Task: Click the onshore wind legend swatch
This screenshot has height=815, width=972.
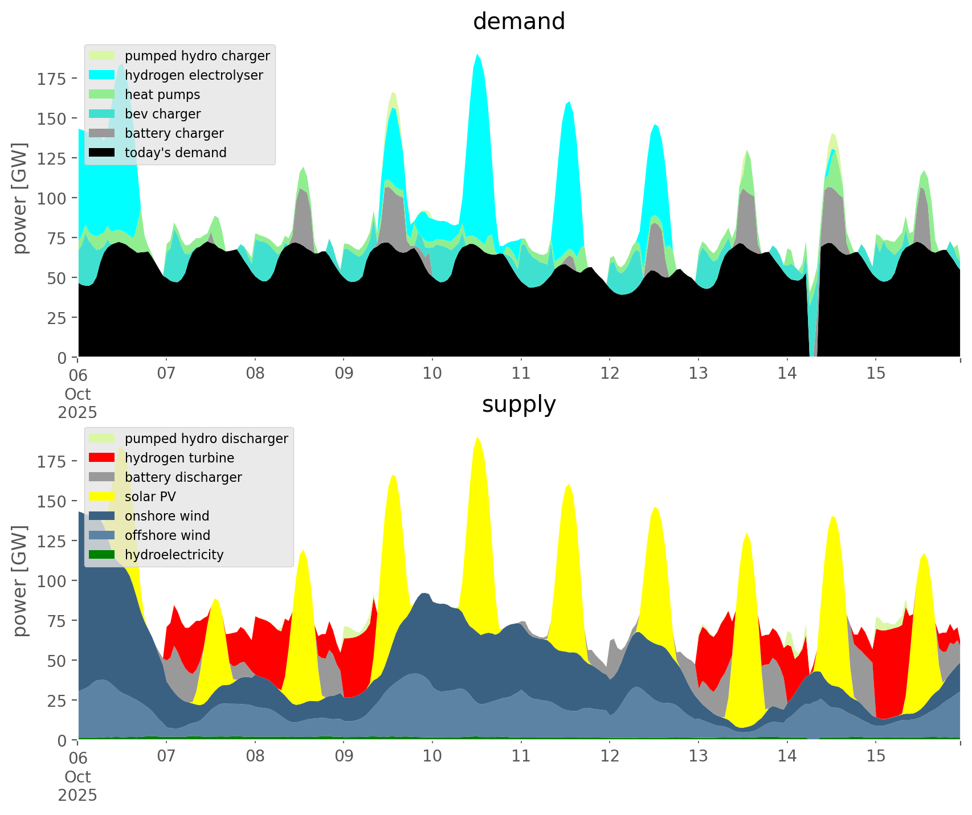Action: tap(102, 516)
